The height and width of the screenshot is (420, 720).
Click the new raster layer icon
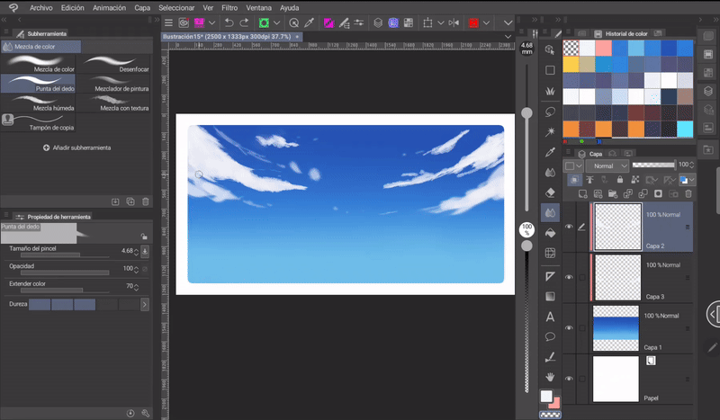[x=582, y=193]
